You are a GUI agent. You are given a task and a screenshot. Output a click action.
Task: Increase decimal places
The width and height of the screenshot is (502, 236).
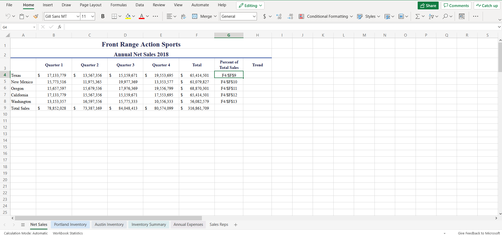pos(279,16)
